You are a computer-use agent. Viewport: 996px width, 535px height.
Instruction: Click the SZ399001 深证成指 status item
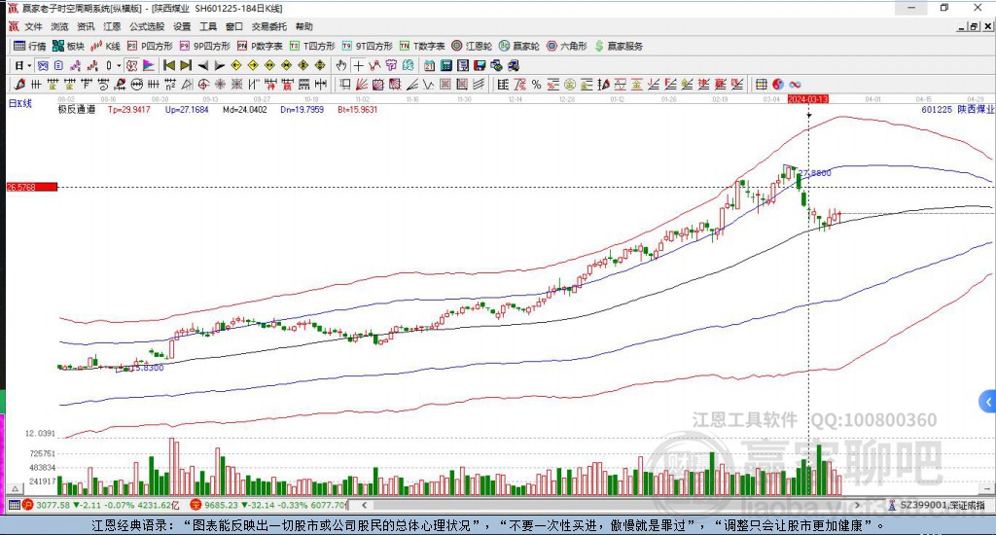click(x=937, y=505)
